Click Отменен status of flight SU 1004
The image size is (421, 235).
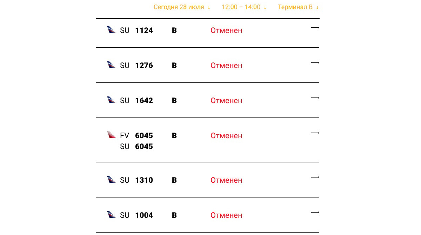point(226,215)
